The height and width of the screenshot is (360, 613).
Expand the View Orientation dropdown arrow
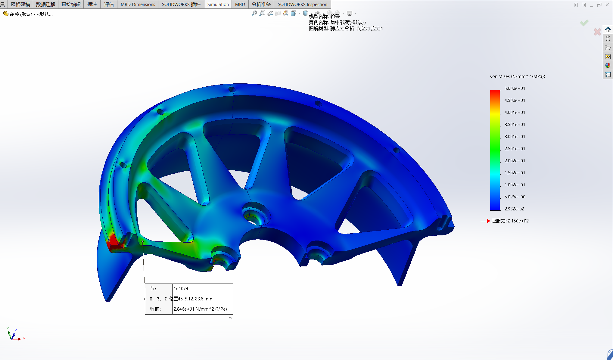pos(299,13)
